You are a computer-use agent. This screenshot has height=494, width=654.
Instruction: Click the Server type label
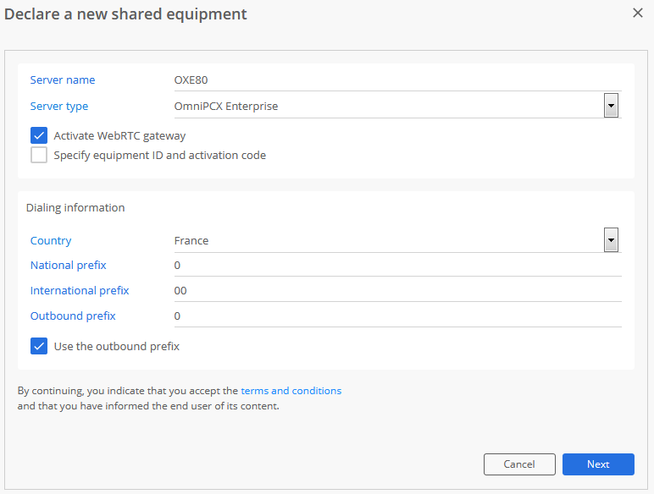pyautogui.click(x=59, y=107)
